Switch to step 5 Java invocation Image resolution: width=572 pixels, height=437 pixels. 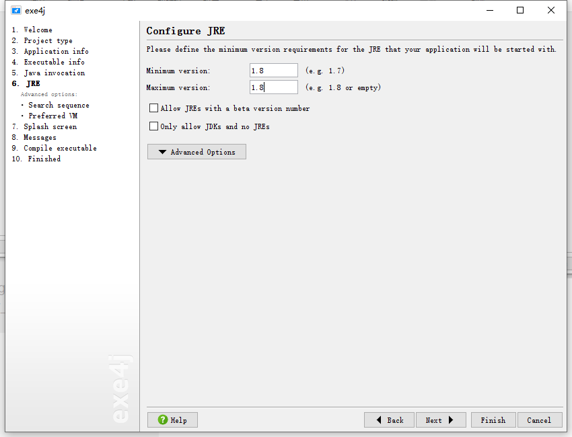pyautogui.click(x=48, y=73)
